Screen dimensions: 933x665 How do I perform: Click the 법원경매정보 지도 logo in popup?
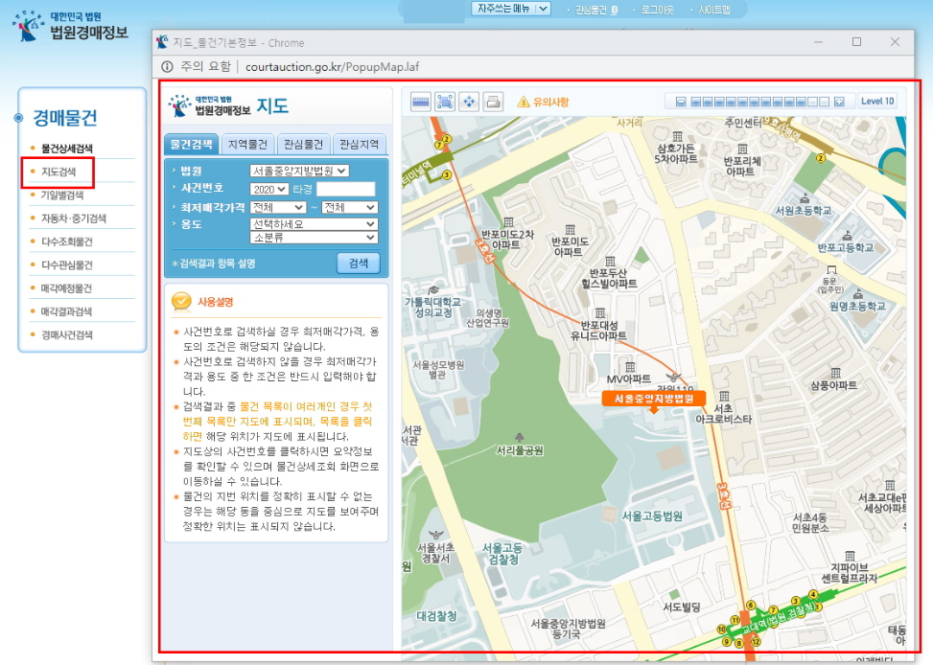click(x=228, y=105)
